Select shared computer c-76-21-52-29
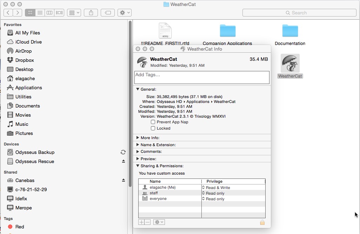 31,190
